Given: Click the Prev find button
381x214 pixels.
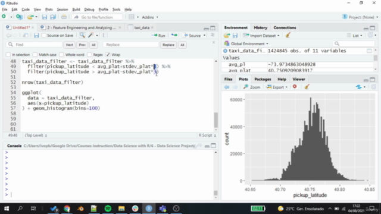Looking at the screenshot, I should tap(82, 45).
